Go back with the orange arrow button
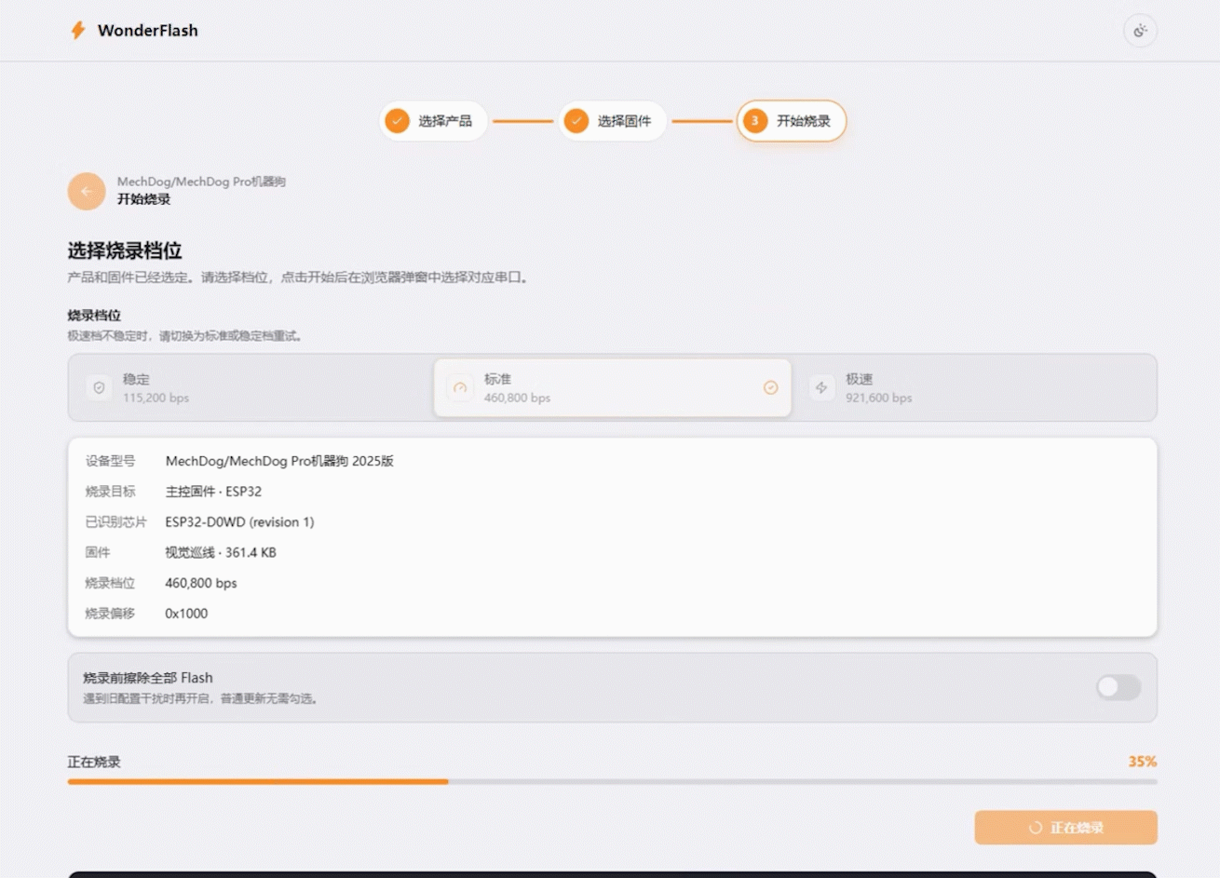Viewport: 1220px width, 878px height. 87,191
